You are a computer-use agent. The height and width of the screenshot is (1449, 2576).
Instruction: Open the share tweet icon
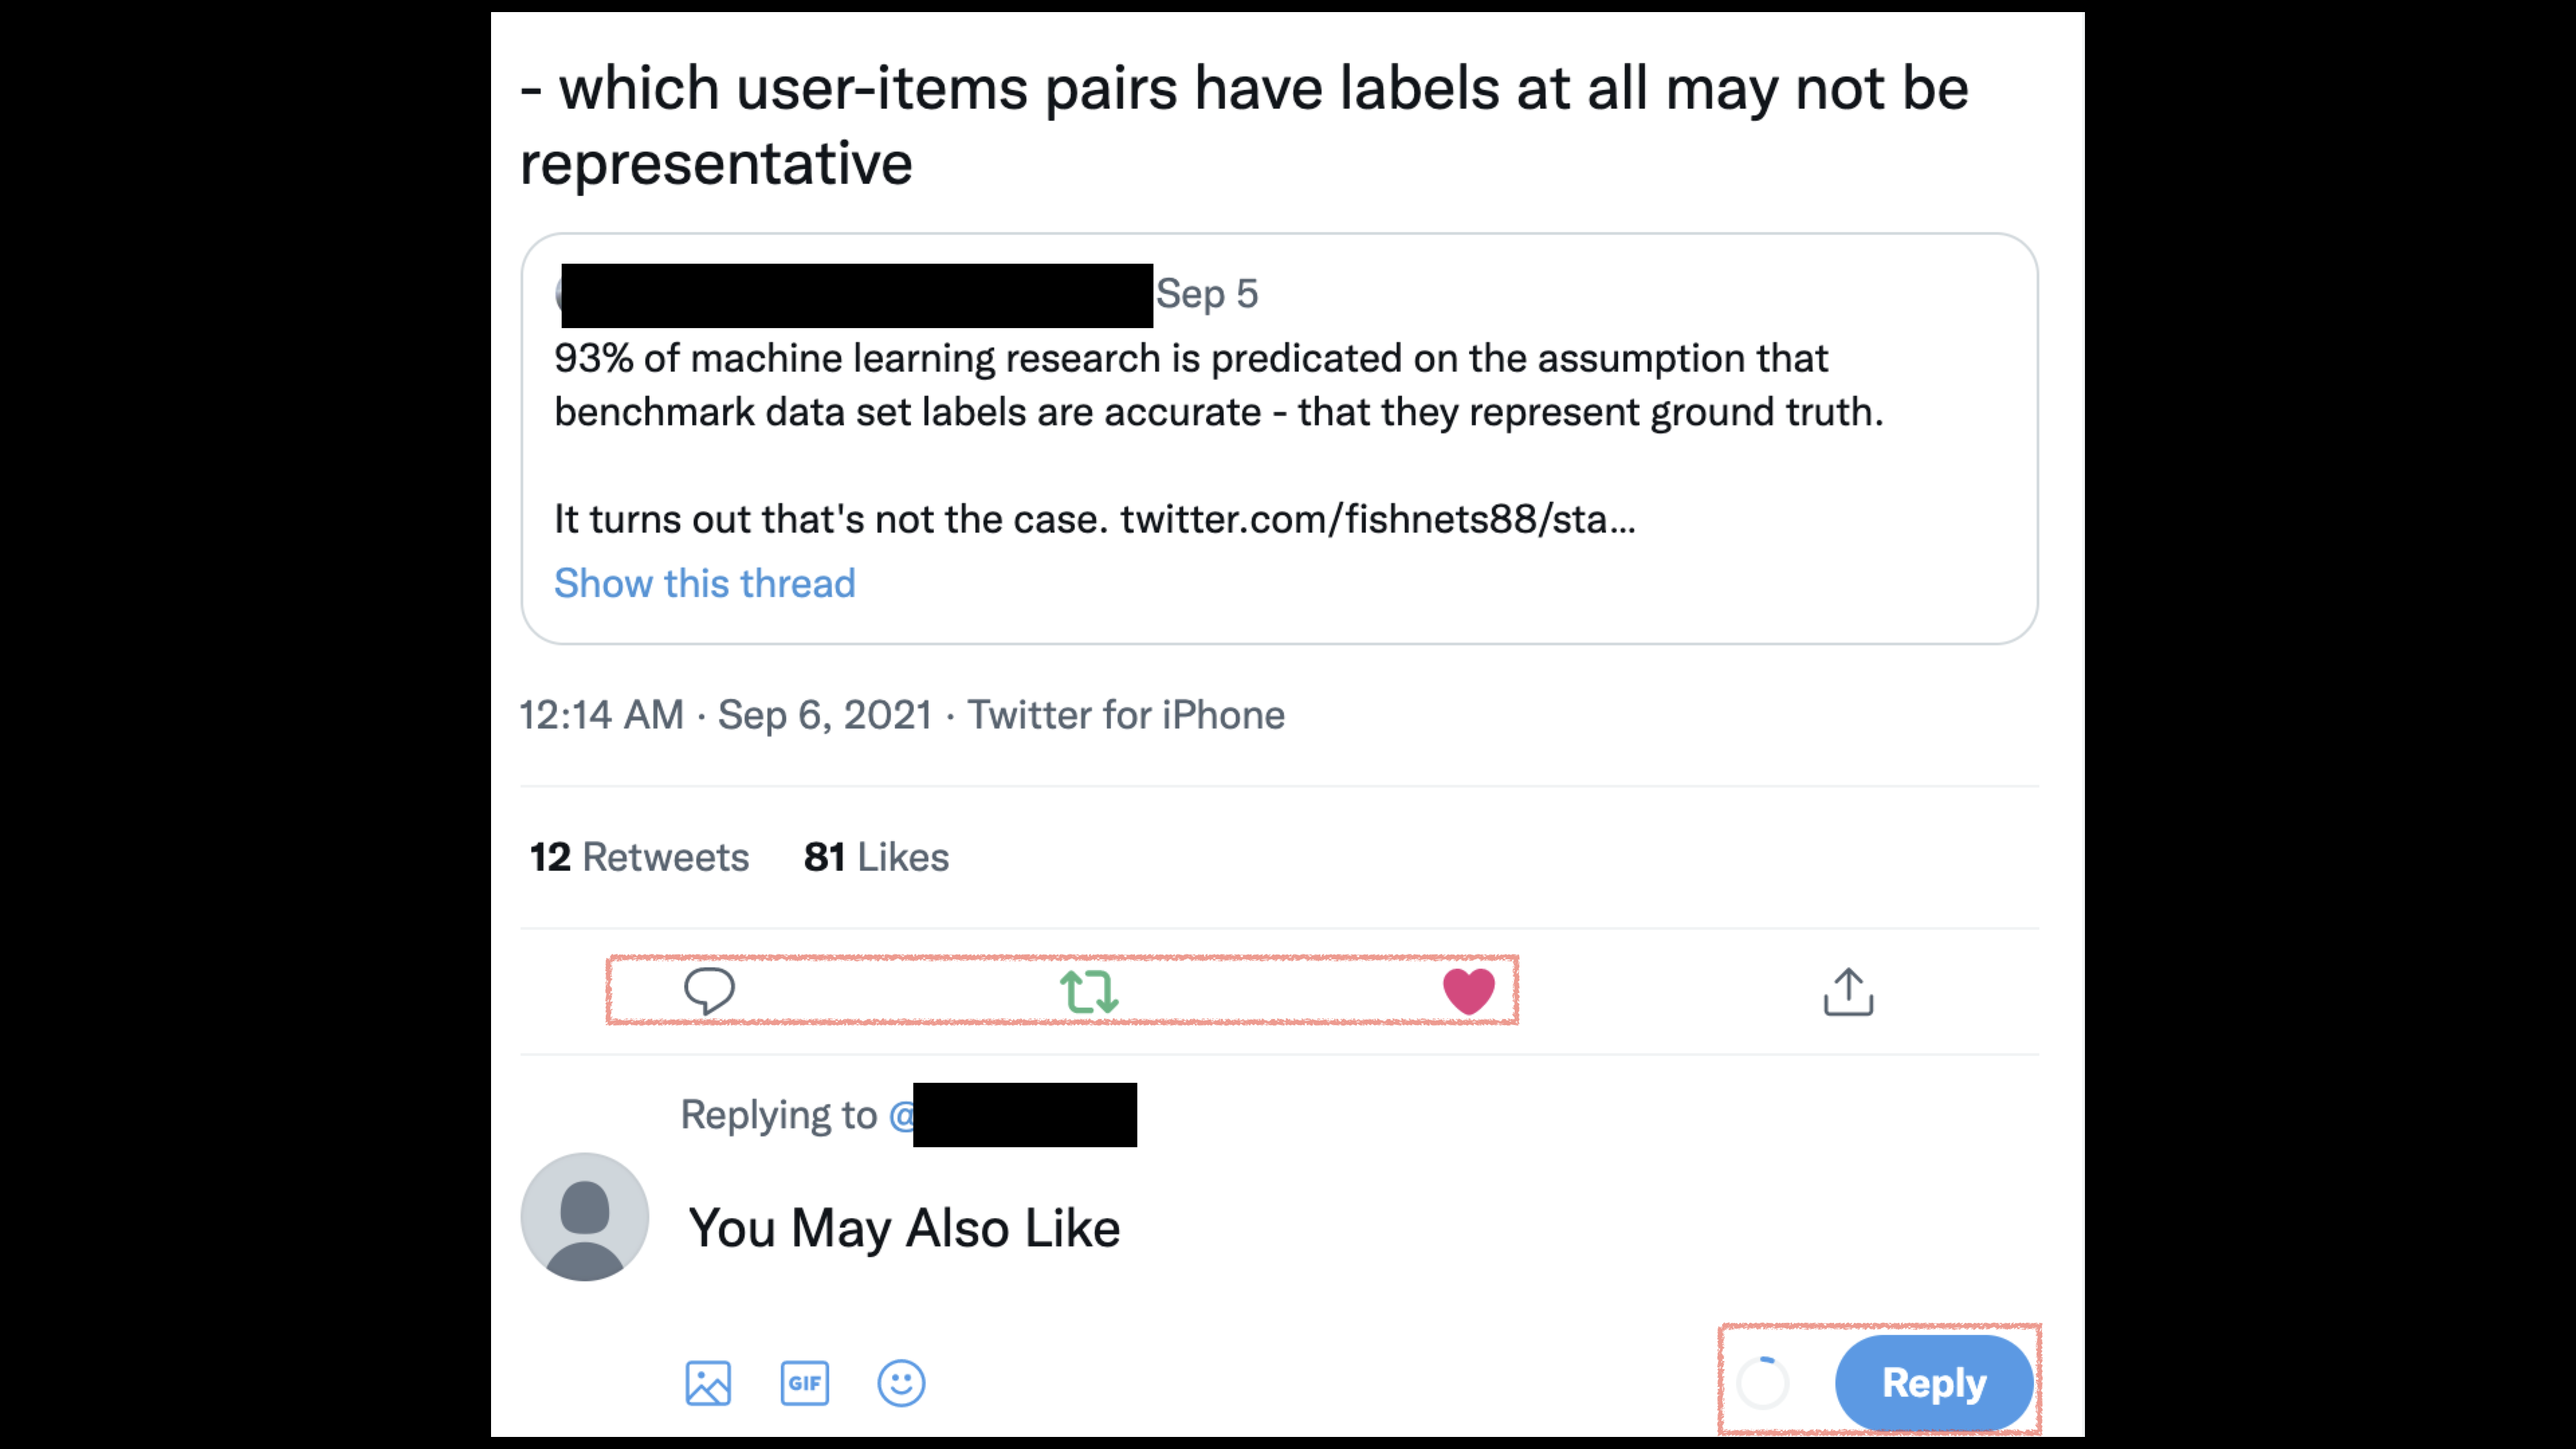click(x=1848, y=991)
